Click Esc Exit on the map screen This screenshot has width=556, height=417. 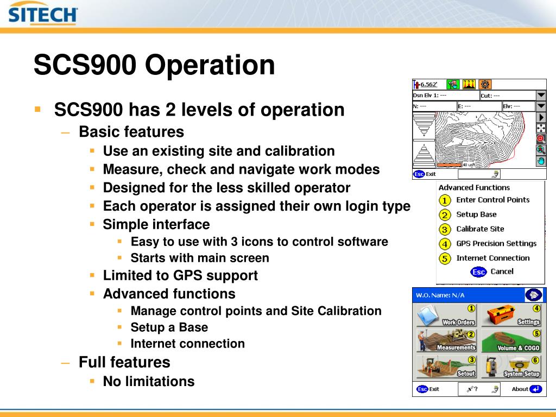425,174
